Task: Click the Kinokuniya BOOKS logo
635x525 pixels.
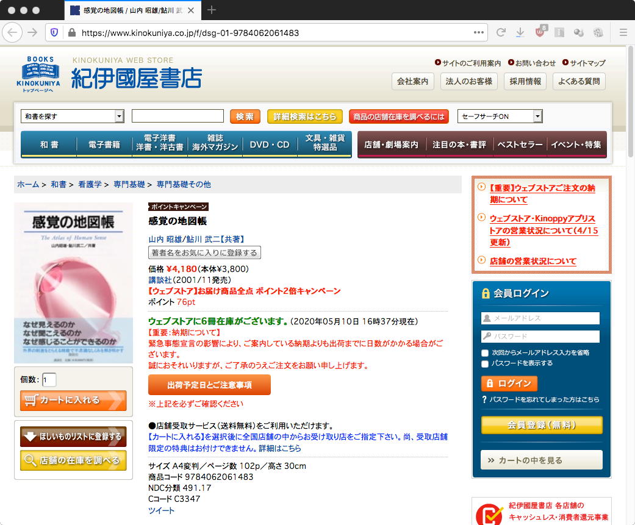Action: [38, 74]
